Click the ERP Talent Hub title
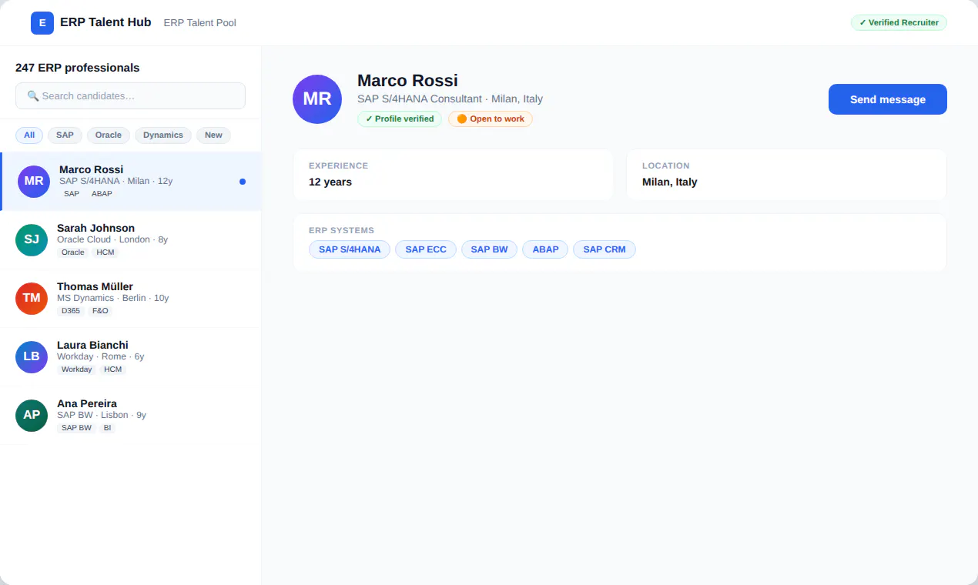 [106, 22]
